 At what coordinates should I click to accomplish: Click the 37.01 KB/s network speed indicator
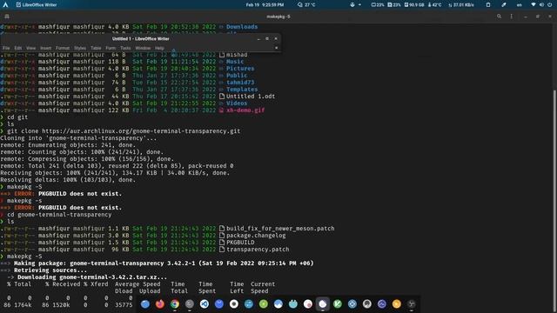461,4
